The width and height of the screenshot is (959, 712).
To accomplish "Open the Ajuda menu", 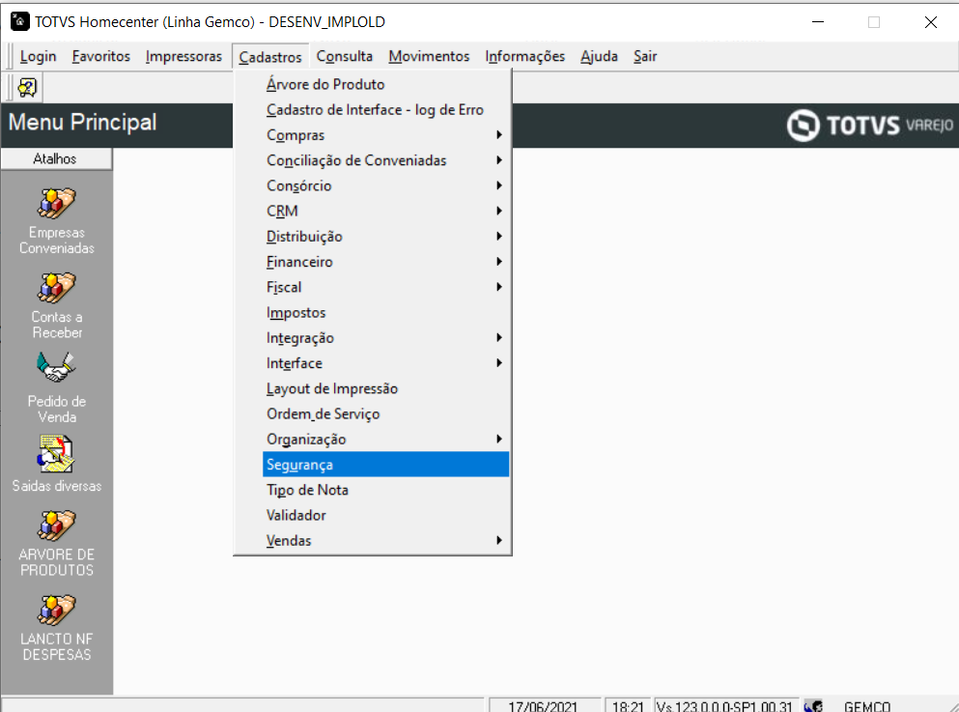I will pos(599,56).
